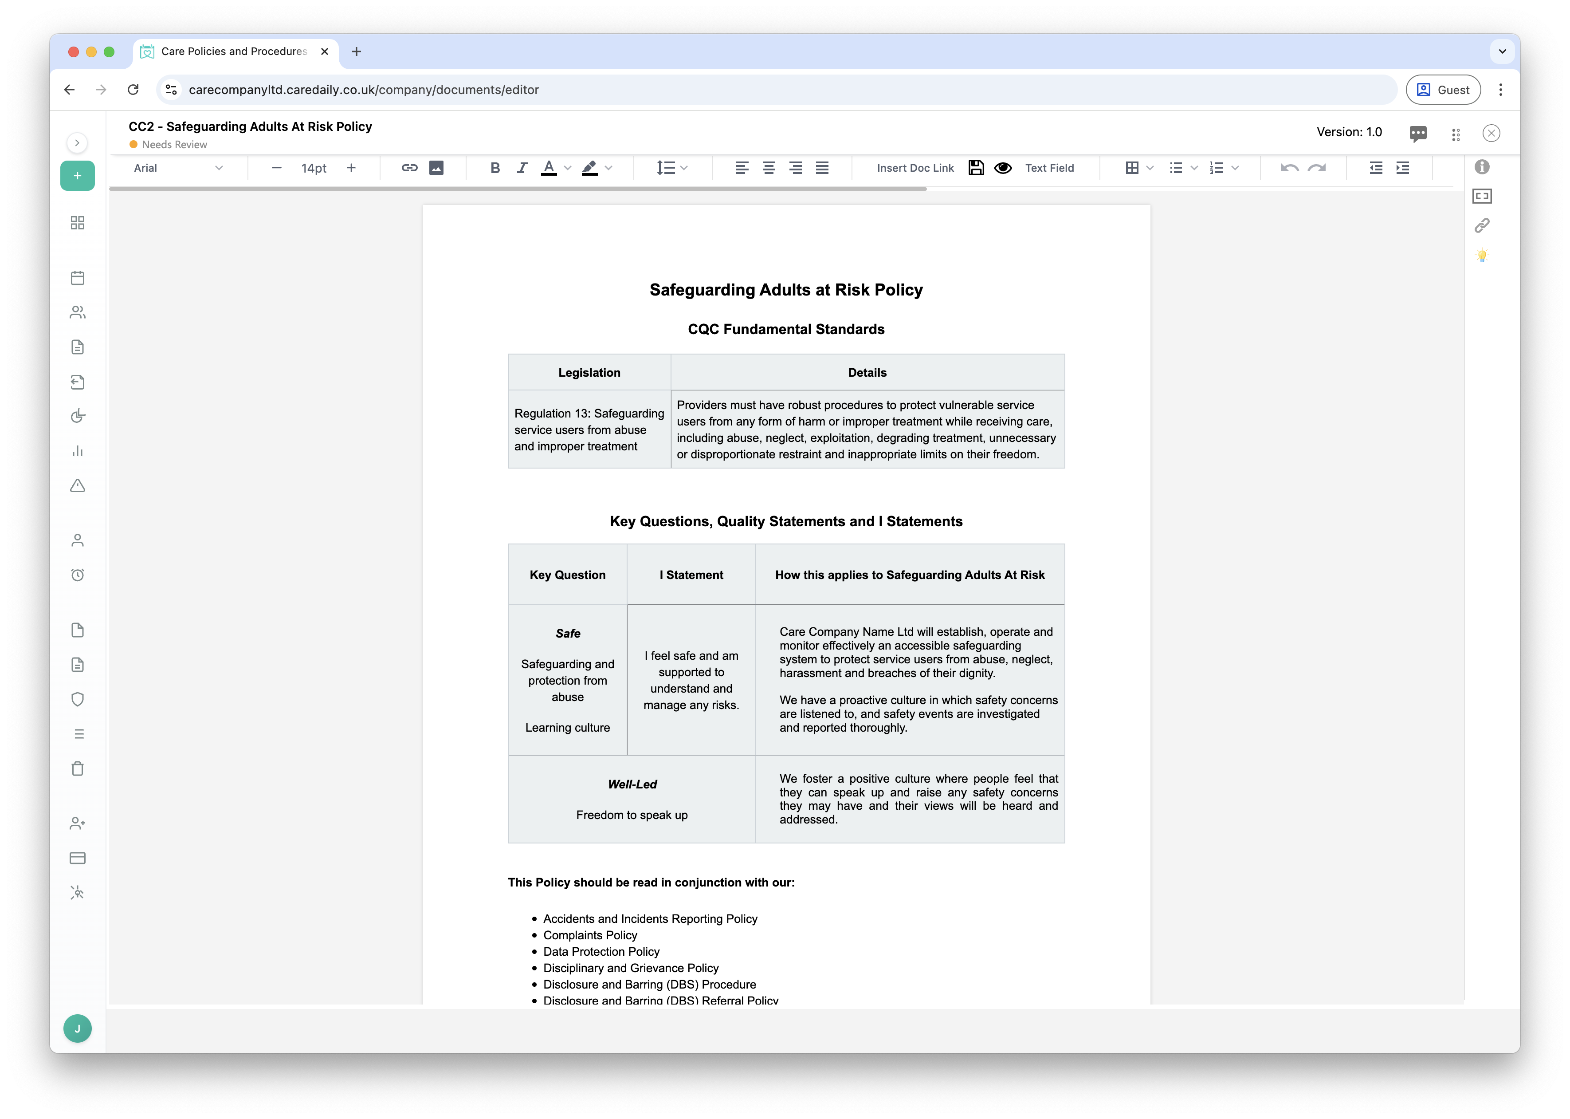The image size is (1570, 1119).
Task: Open the fields bracket icon in right panel
Action: [x=1482, y=197]
